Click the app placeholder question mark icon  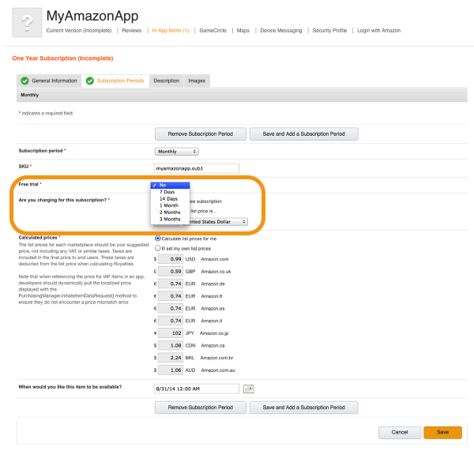click(x=27, y=23)
